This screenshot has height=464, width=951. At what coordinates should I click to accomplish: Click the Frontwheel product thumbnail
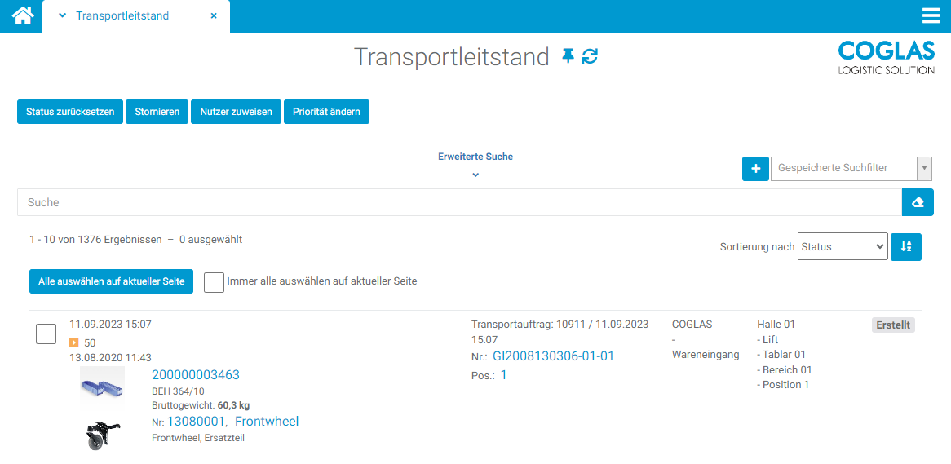(103, 435)
